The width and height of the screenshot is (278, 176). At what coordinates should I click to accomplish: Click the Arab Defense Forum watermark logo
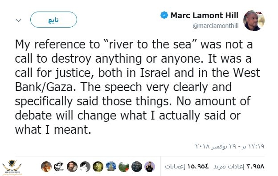click(12, 167)
